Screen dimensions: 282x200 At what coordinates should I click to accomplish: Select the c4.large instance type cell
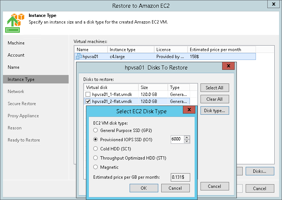(117, 57)
